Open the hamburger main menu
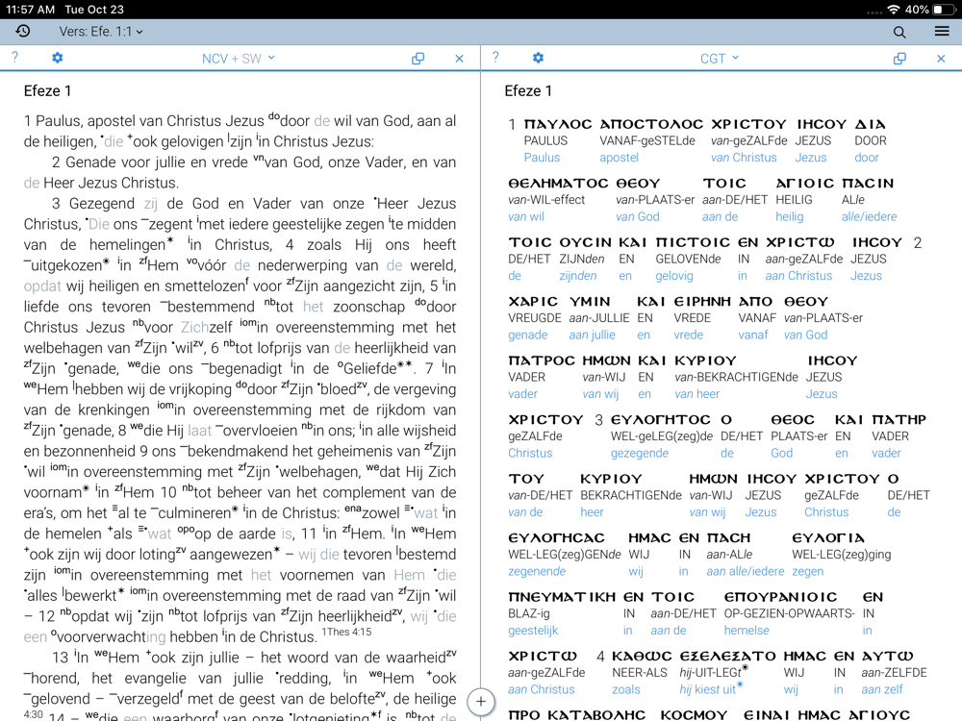 [x=942, y=32]
